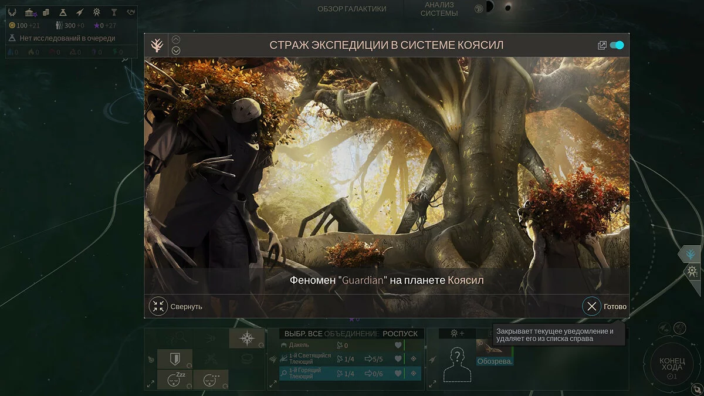Switch to the Обзор галактики view
Screen dimensions: 704x396
tap(352, 9)
